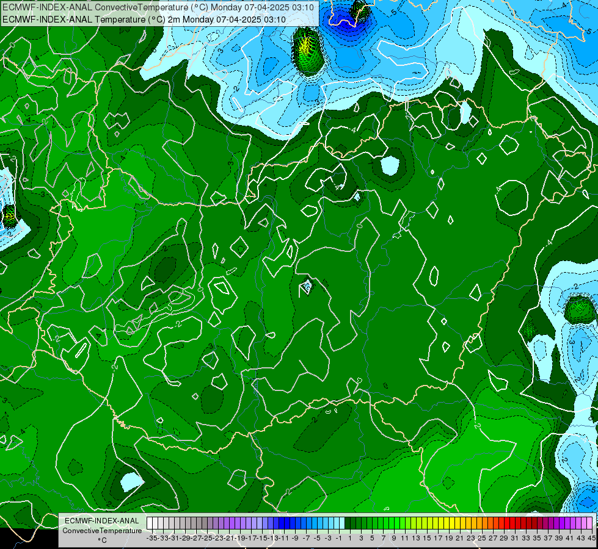
Task: Click the 43 legend scale value
Action: (581, 538)
